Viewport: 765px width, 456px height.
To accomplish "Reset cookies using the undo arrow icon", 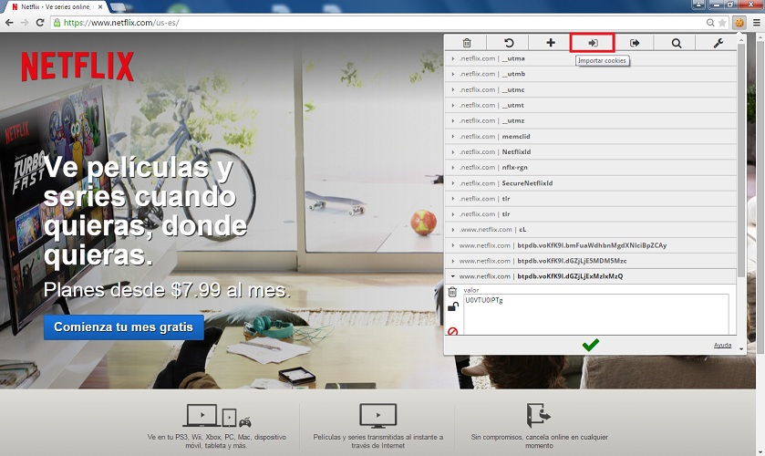I will click(x=509, y=43).
